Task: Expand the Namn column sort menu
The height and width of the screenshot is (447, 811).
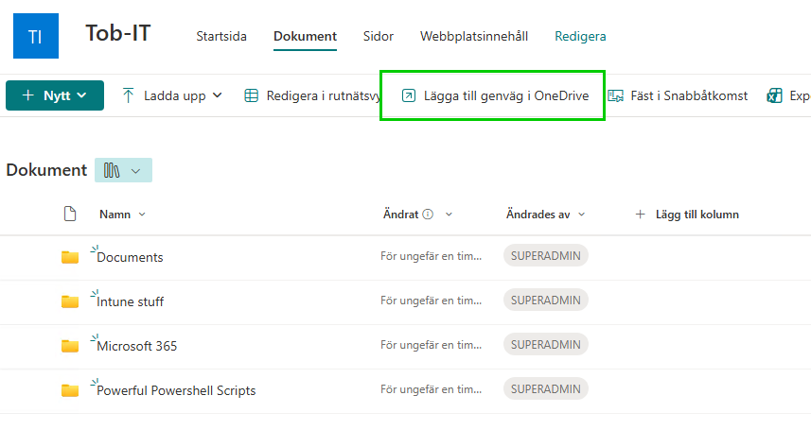Action: 142,215
